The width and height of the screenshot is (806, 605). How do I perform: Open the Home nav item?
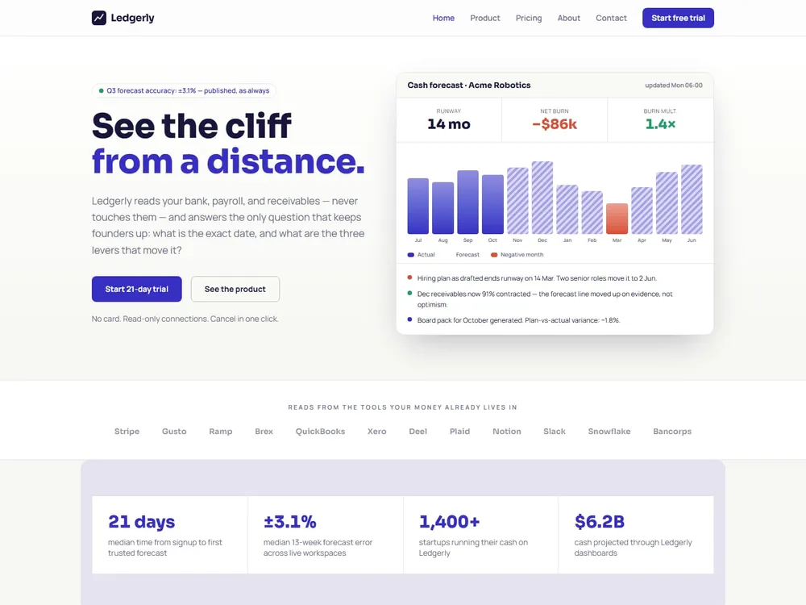(x=443, y=18)
